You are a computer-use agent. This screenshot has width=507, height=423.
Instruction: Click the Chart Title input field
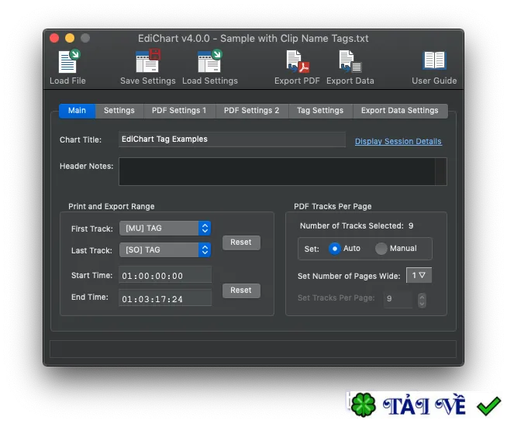coord(232,139)
